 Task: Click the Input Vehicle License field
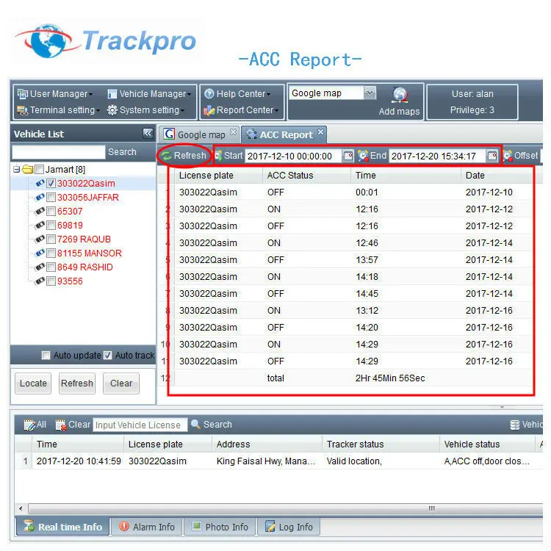click(140, 425)
